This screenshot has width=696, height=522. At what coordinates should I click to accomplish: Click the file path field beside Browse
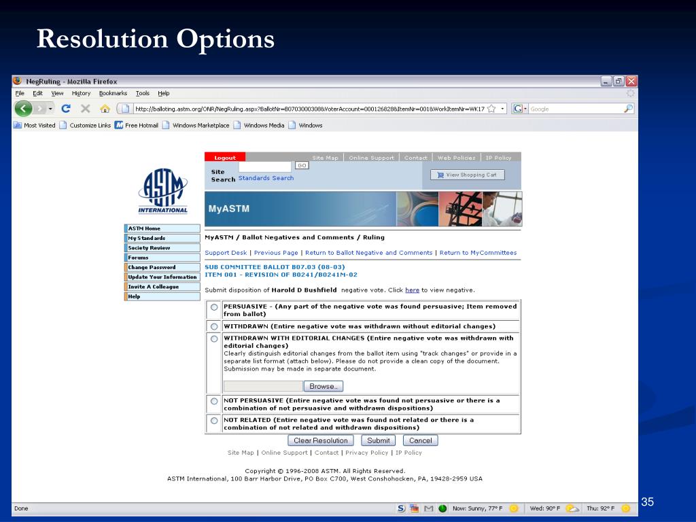(263, 386)
